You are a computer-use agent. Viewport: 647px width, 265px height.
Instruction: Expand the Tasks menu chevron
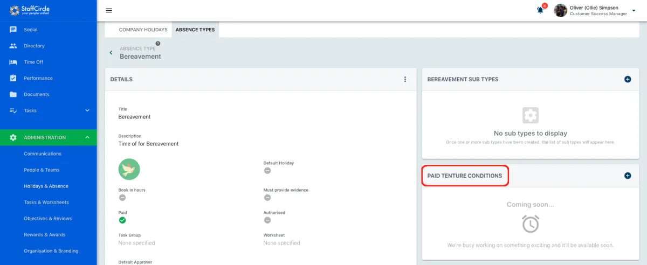pos(87,110)
